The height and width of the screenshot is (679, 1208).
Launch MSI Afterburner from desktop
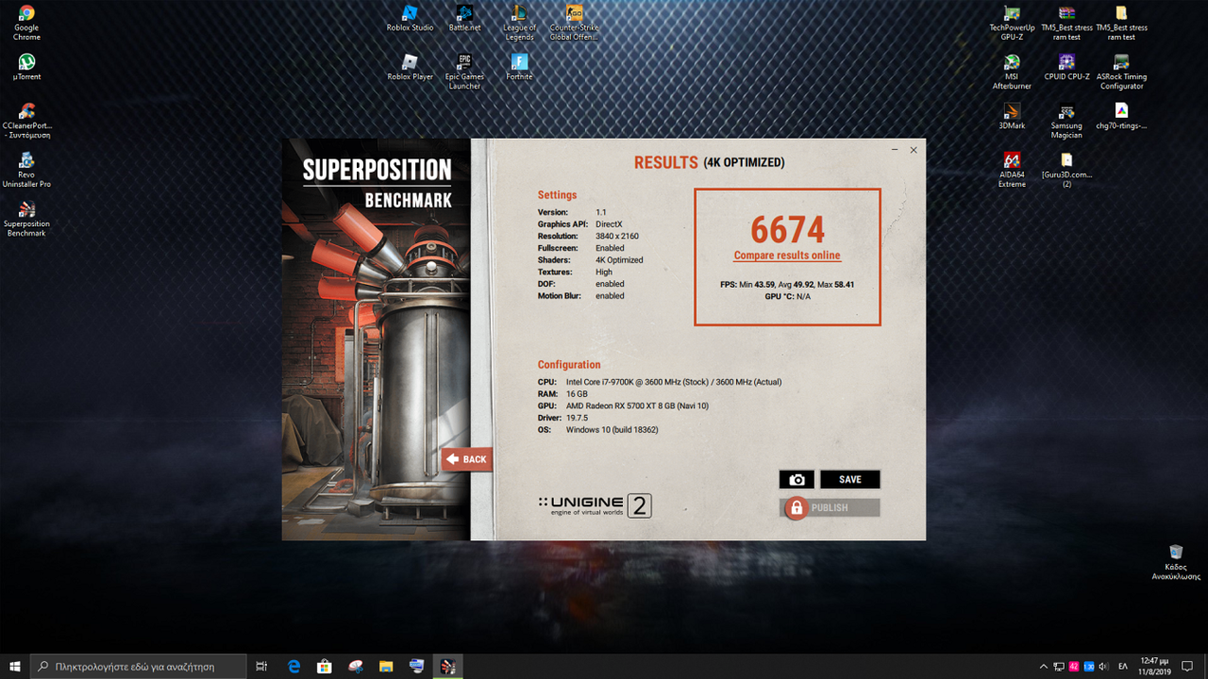(1012, 72)
